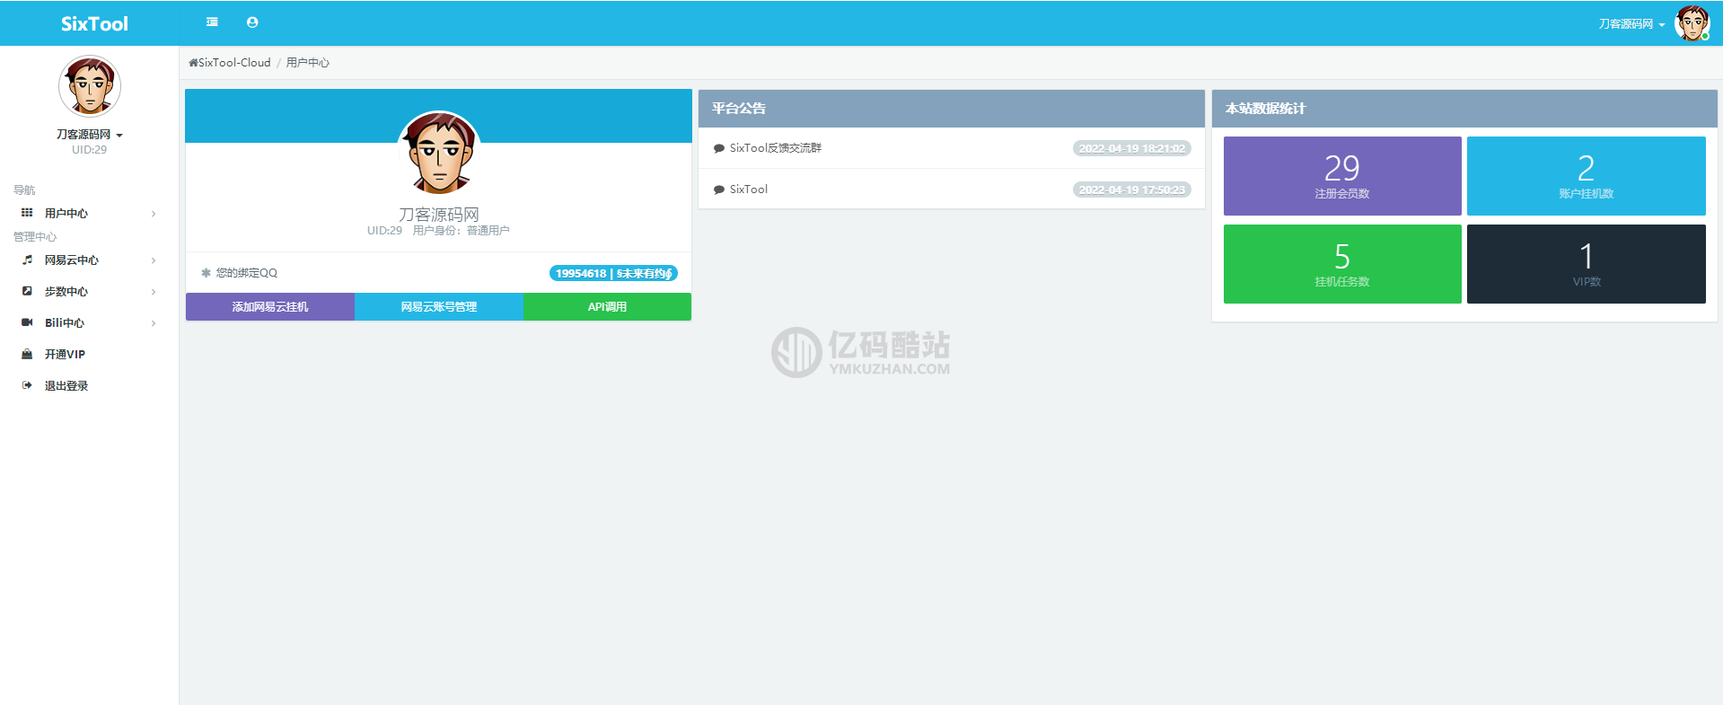This screenshot has height=705, width=1723.
Task: Click the 刀客源码网 name in profile card
Action: click(439, 215)
